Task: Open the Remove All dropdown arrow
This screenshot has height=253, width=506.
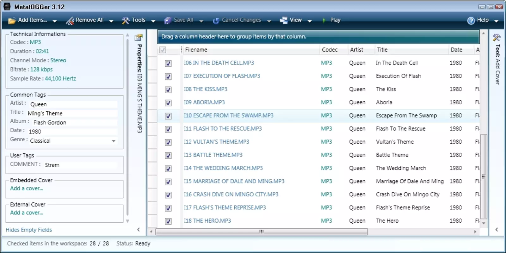Action: pyautogui.click(x=111, y=21)
